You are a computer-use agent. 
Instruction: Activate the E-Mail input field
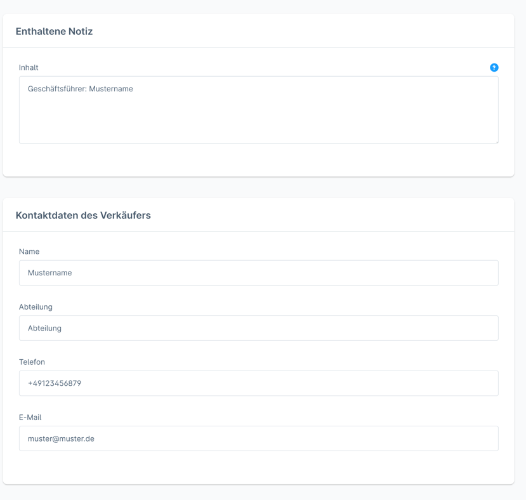click(x=259, y=438)
